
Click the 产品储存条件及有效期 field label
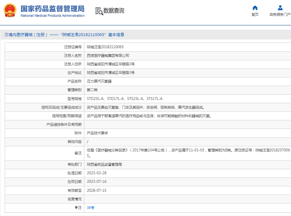(64, 124)
